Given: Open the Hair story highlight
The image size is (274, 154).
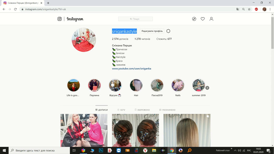Looking at the screenshot, I should click(x=136, y=86).
